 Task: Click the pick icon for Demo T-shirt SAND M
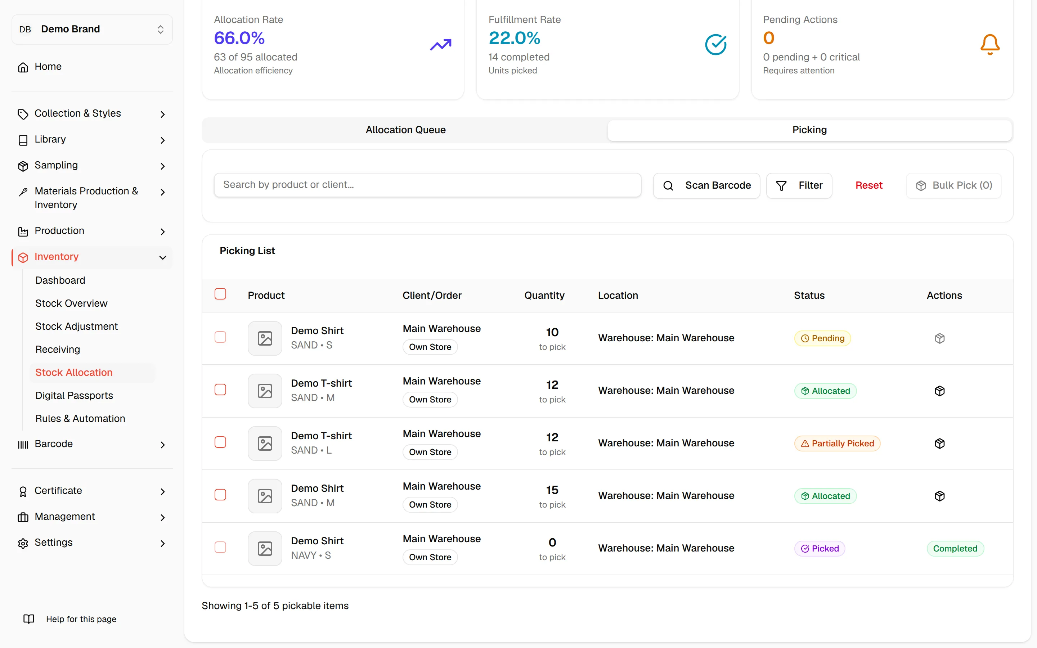939,391
